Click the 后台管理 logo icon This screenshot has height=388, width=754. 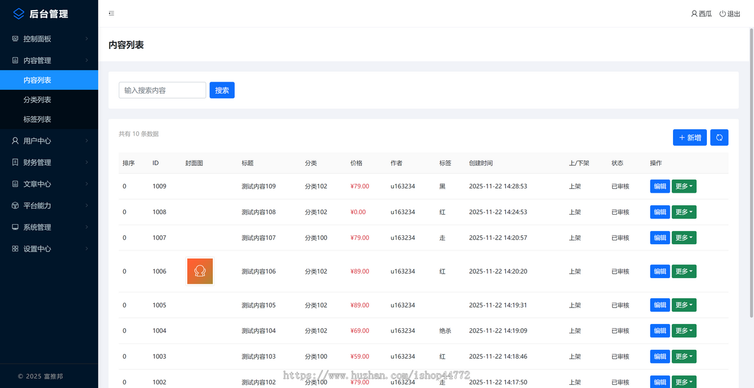pos(19,13)
